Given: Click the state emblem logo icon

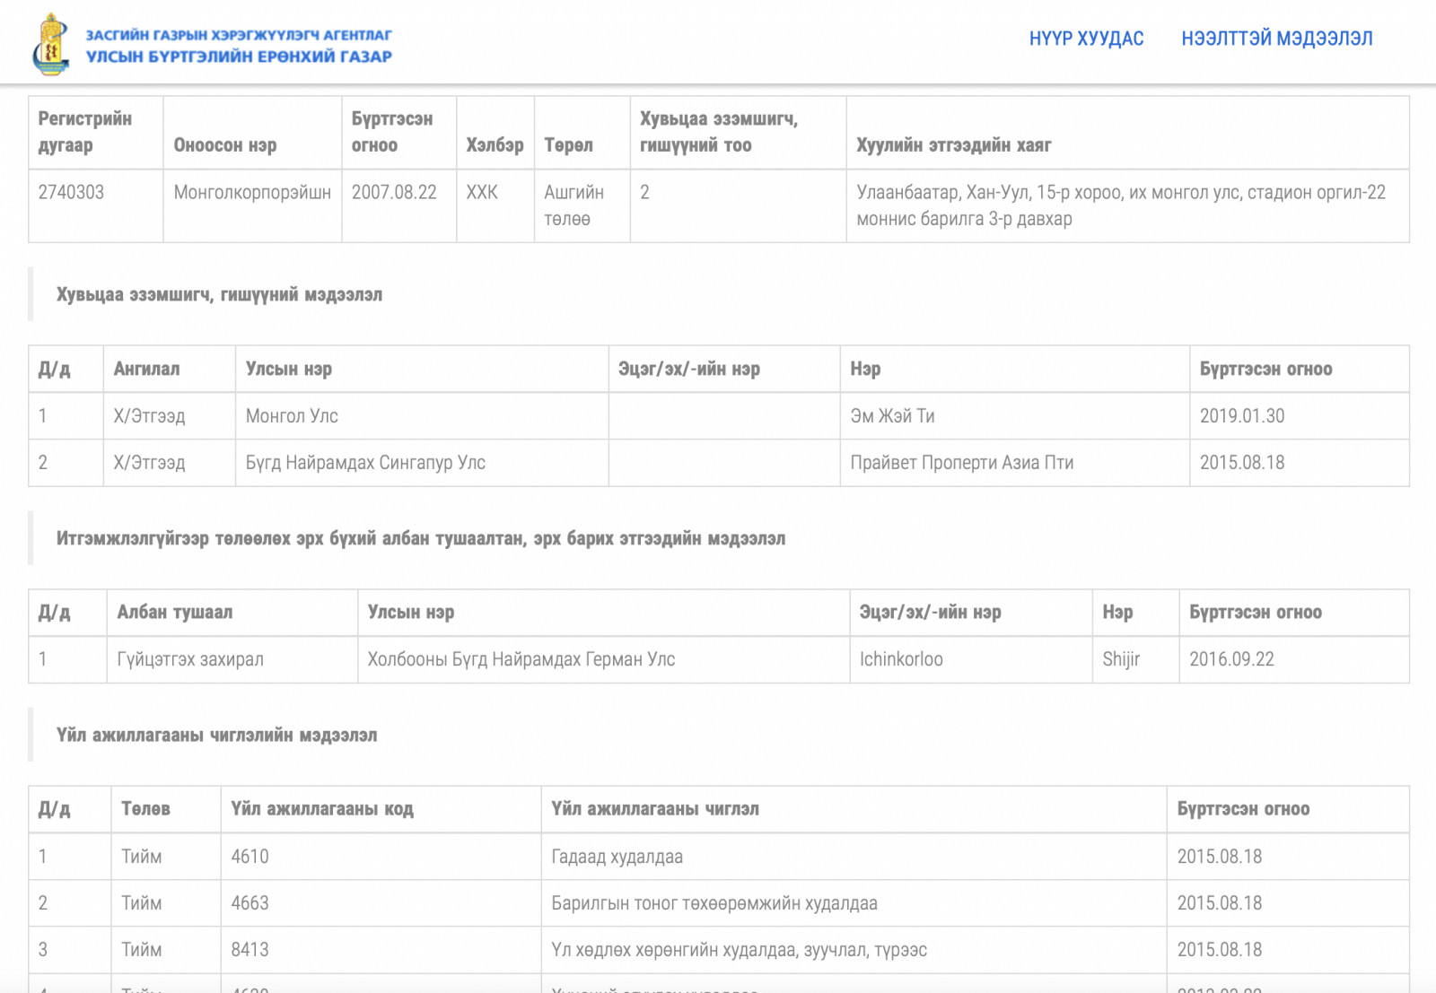Looking at the screenshot, I should pos(51,44).
